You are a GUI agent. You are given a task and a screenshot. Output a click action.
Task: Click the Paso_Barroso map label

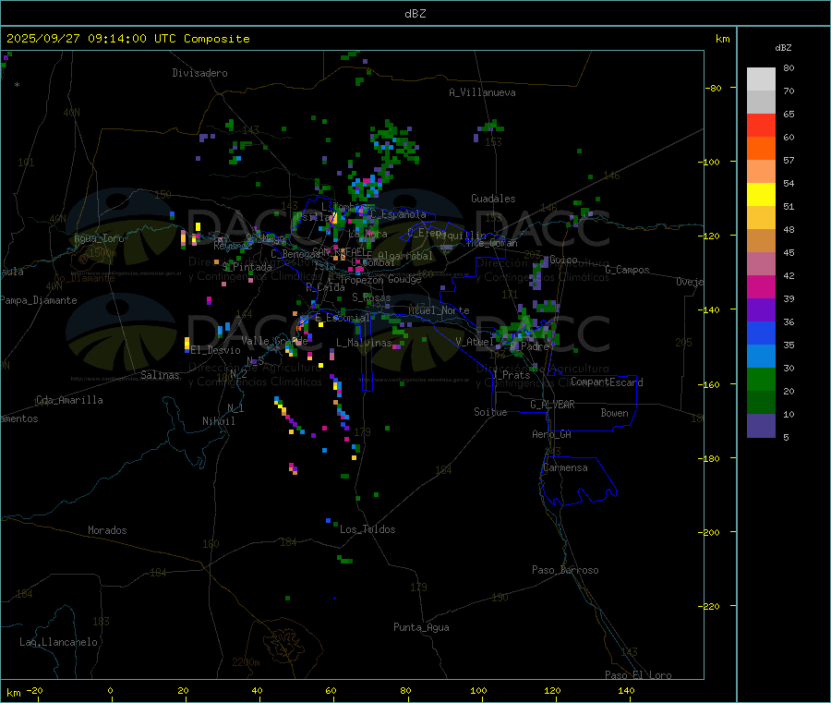[x=565, y=570]
